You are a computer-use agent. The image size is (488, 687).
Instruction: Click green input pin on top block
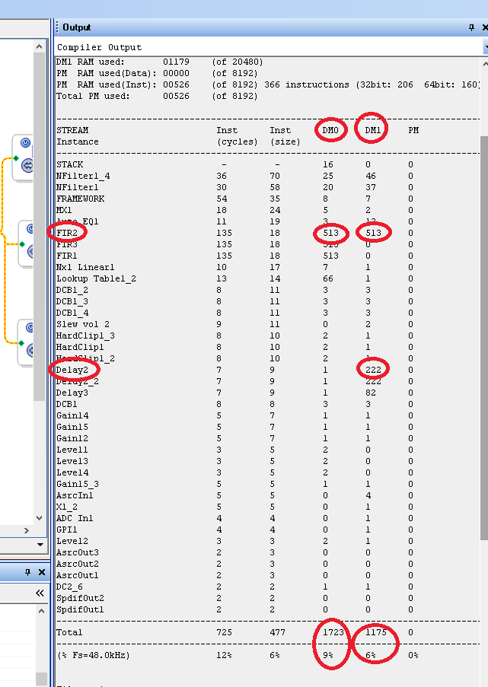click(x=15, y=158)
